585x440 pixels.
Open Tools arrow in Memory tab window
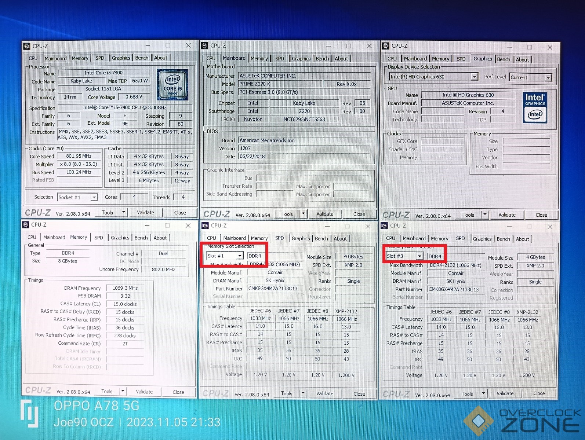coord(123,391)
